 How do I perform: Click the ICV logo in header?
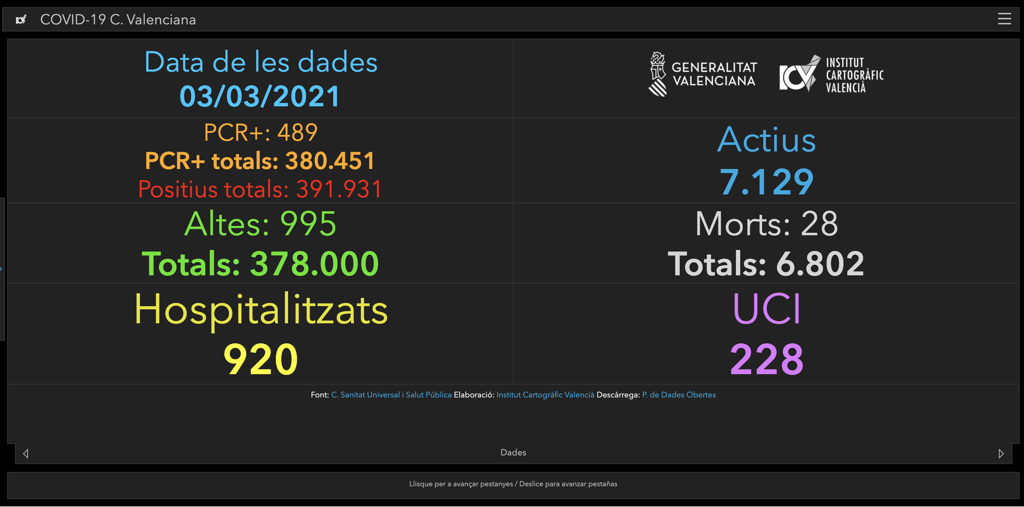[21, 19]
